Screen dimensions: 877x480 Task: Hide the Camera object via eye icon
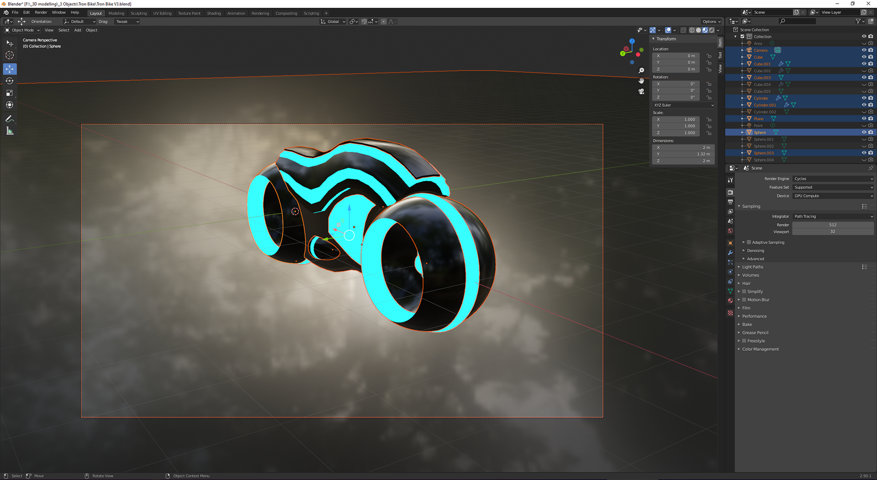[864, 50]
